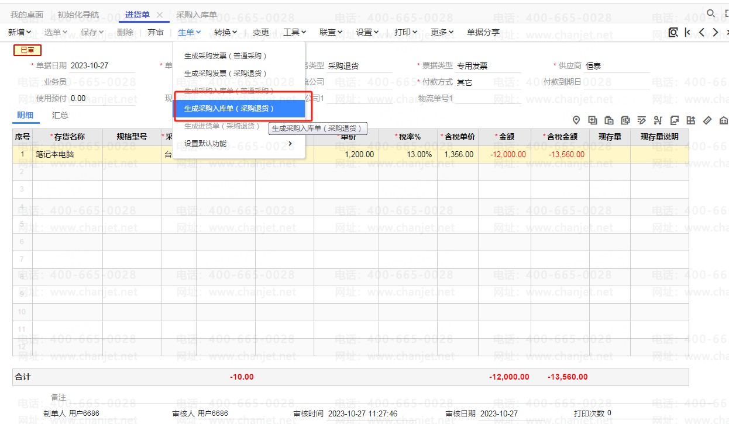Close the 进货单 tab

point(160,15)
